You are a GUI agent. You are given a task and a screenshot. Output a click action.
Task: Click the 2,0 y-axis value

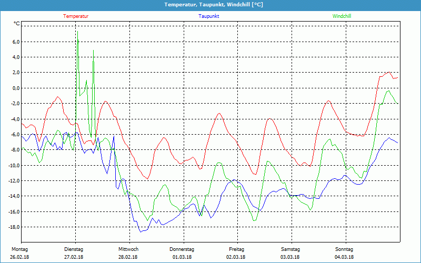[16, 73]
